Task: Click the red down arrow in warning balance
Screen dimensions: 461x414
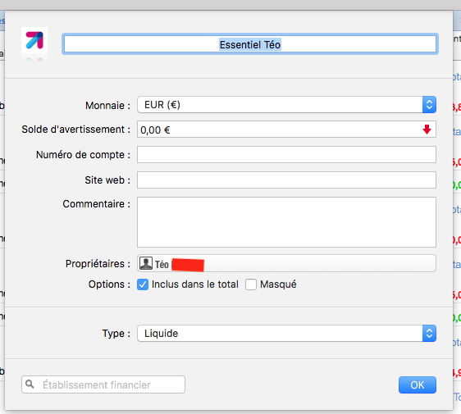Action: point(427,130)
